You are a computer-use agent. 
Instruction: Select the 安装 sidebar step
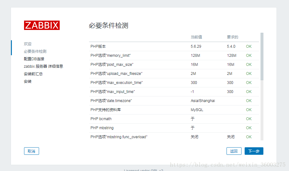(27, 81)
